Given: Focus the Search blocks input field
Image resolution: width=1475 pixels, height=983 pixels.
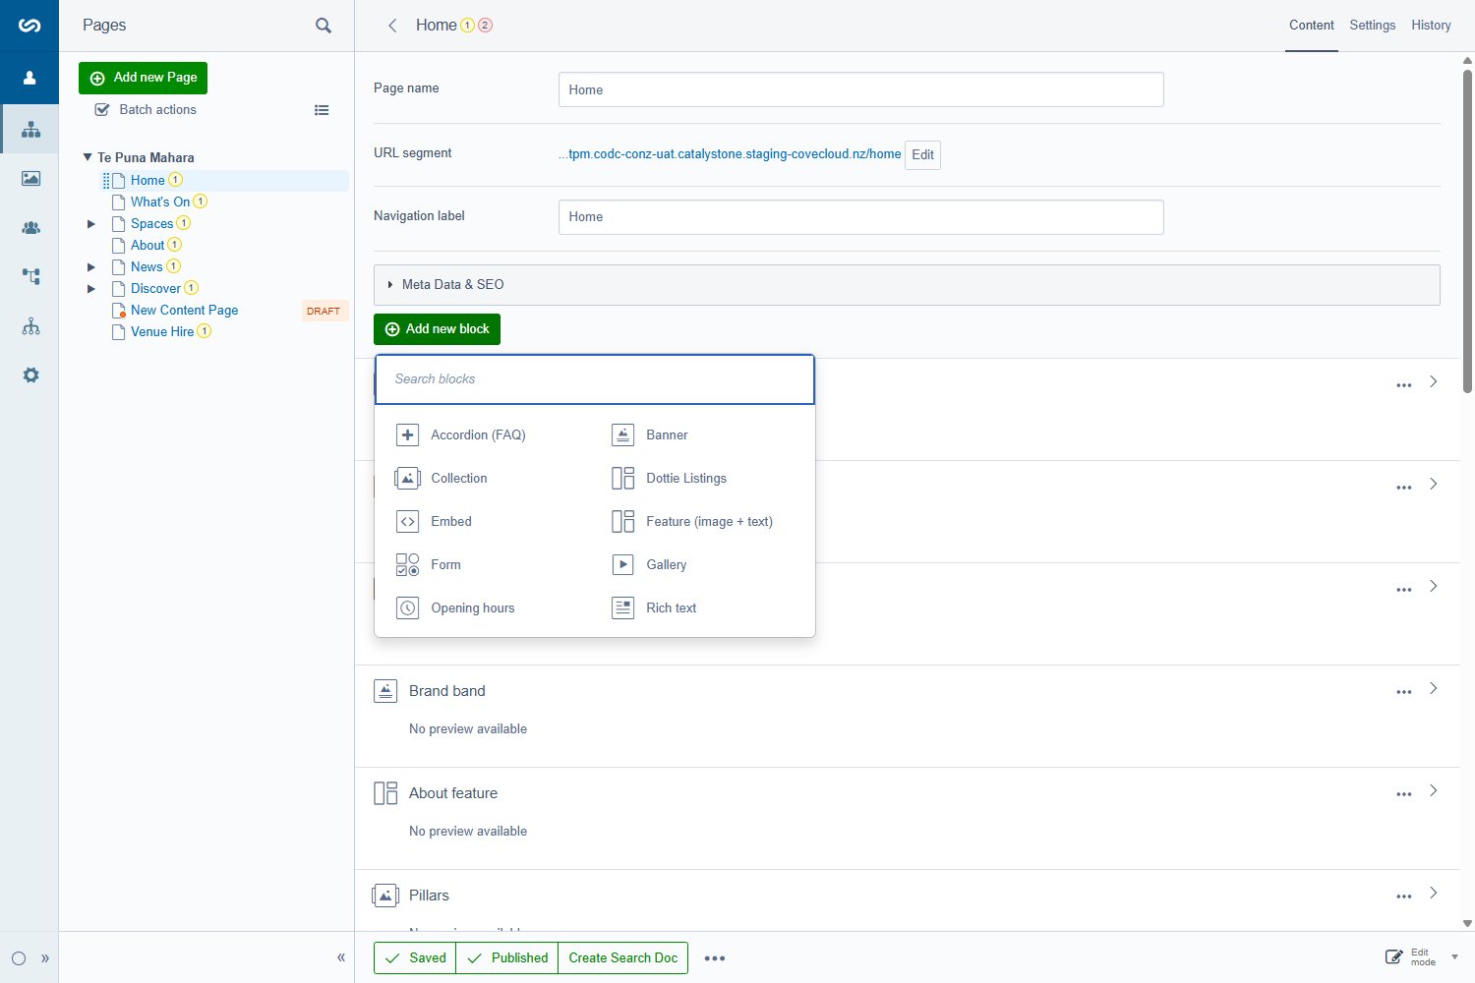Looking at the screenshot, I should [x=595, y=379].
